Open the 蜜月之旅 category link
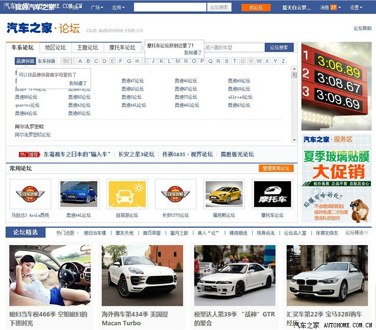The width and height of the screenshot is (376, 330). point(179,233)
